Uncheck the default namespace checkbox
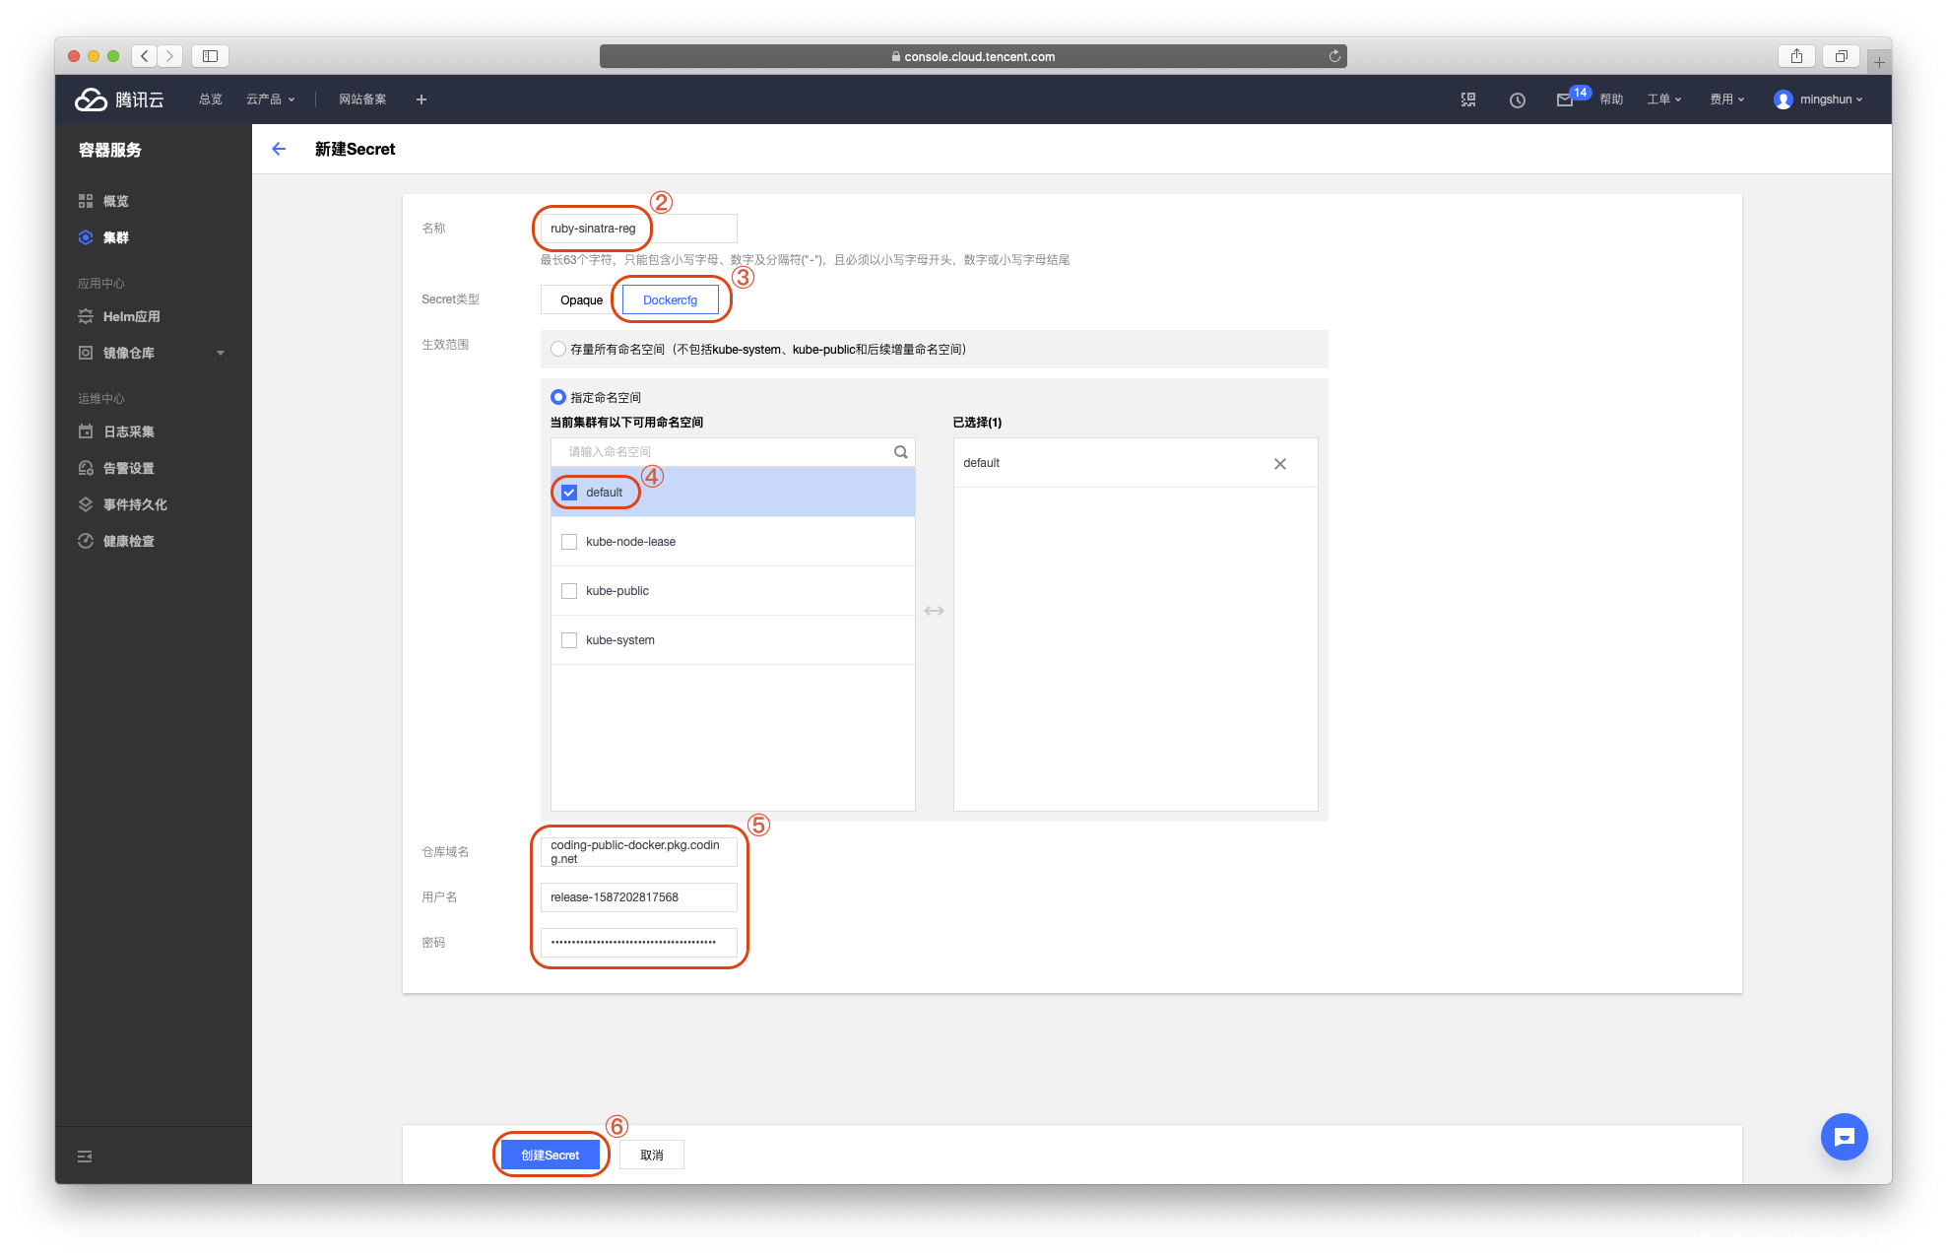This screenshot has height=1257, width=1947. (569, 493)
